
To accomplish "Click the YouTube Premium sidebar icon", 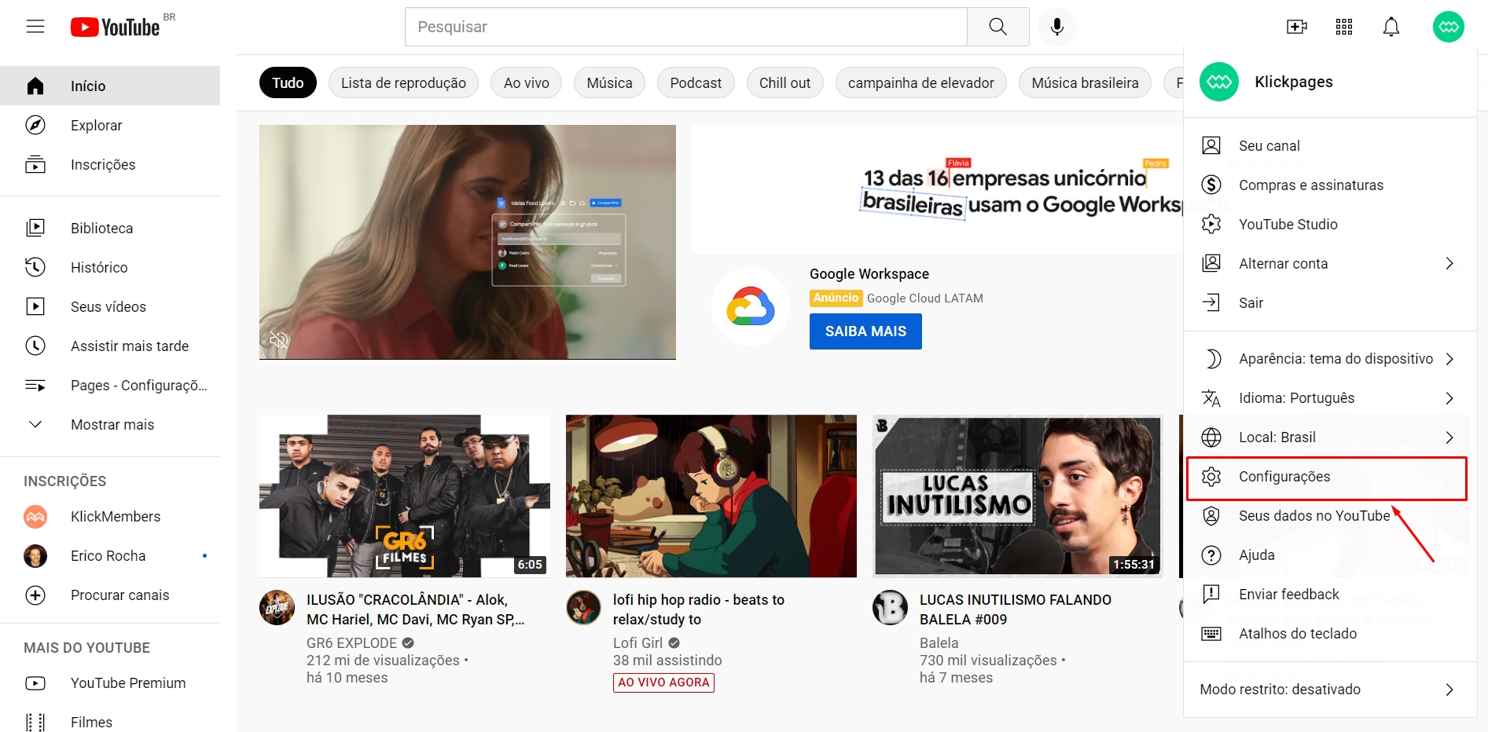I will 35,683.
